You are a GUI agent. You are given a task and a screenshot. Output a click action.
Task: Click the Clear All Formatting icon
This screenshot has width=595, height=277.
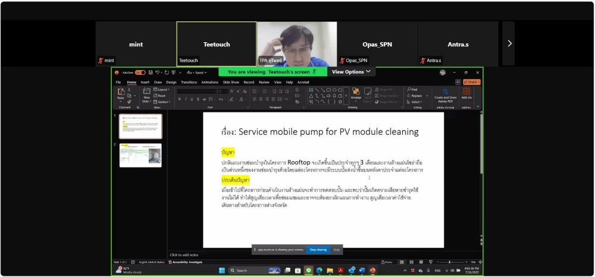point(245,92)
